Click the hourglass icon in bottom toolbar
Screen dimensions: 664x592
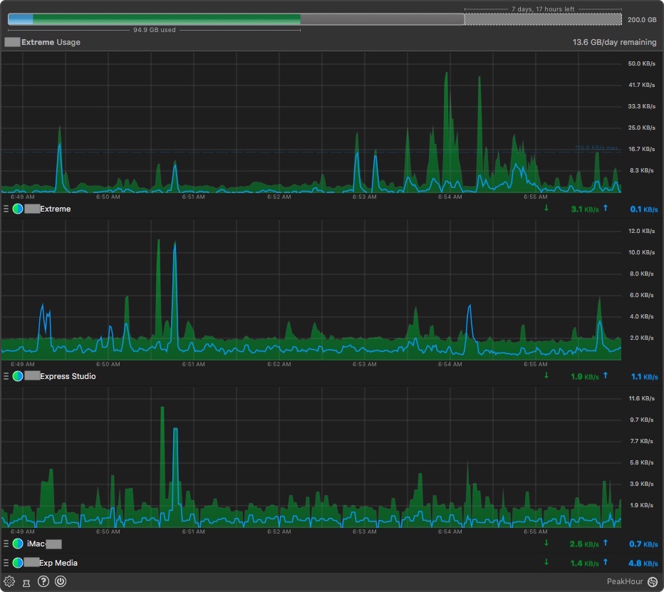pyautogui.click(x=26, y=583)
